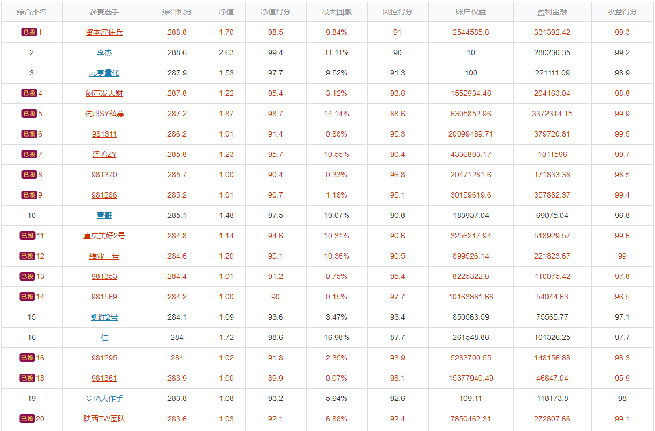Click the 已投 badge beside rank 5

[29, 114]
